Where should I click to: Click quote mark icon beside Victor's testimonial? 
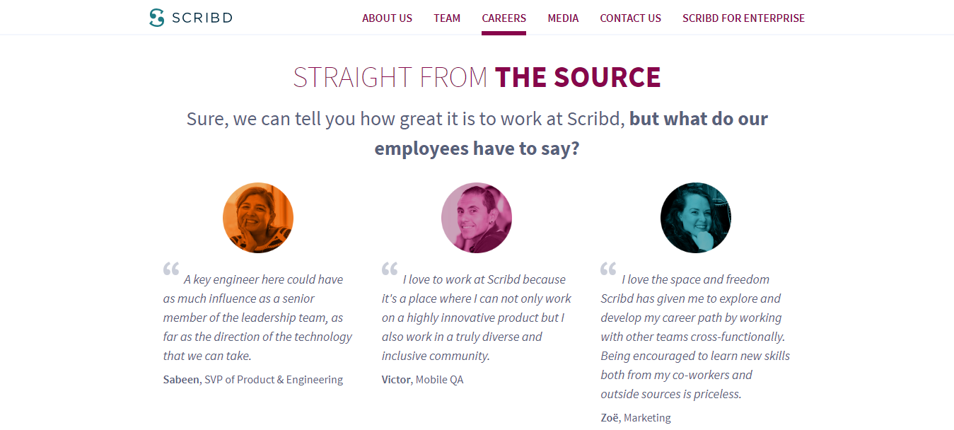click(390, 269)
